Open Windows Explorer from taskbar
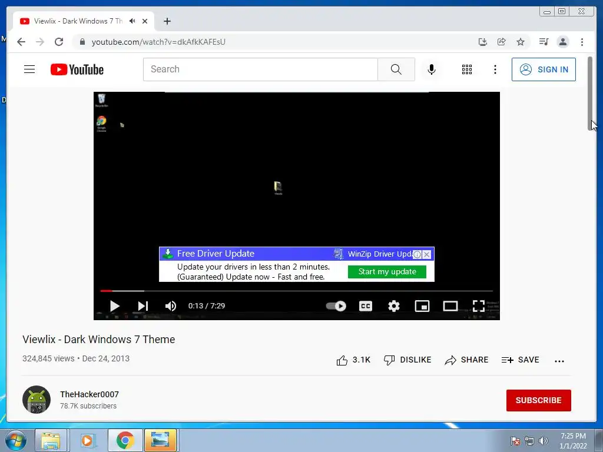Image resolution: width=603 pixels, height=452 pixels. coord(51,440)
